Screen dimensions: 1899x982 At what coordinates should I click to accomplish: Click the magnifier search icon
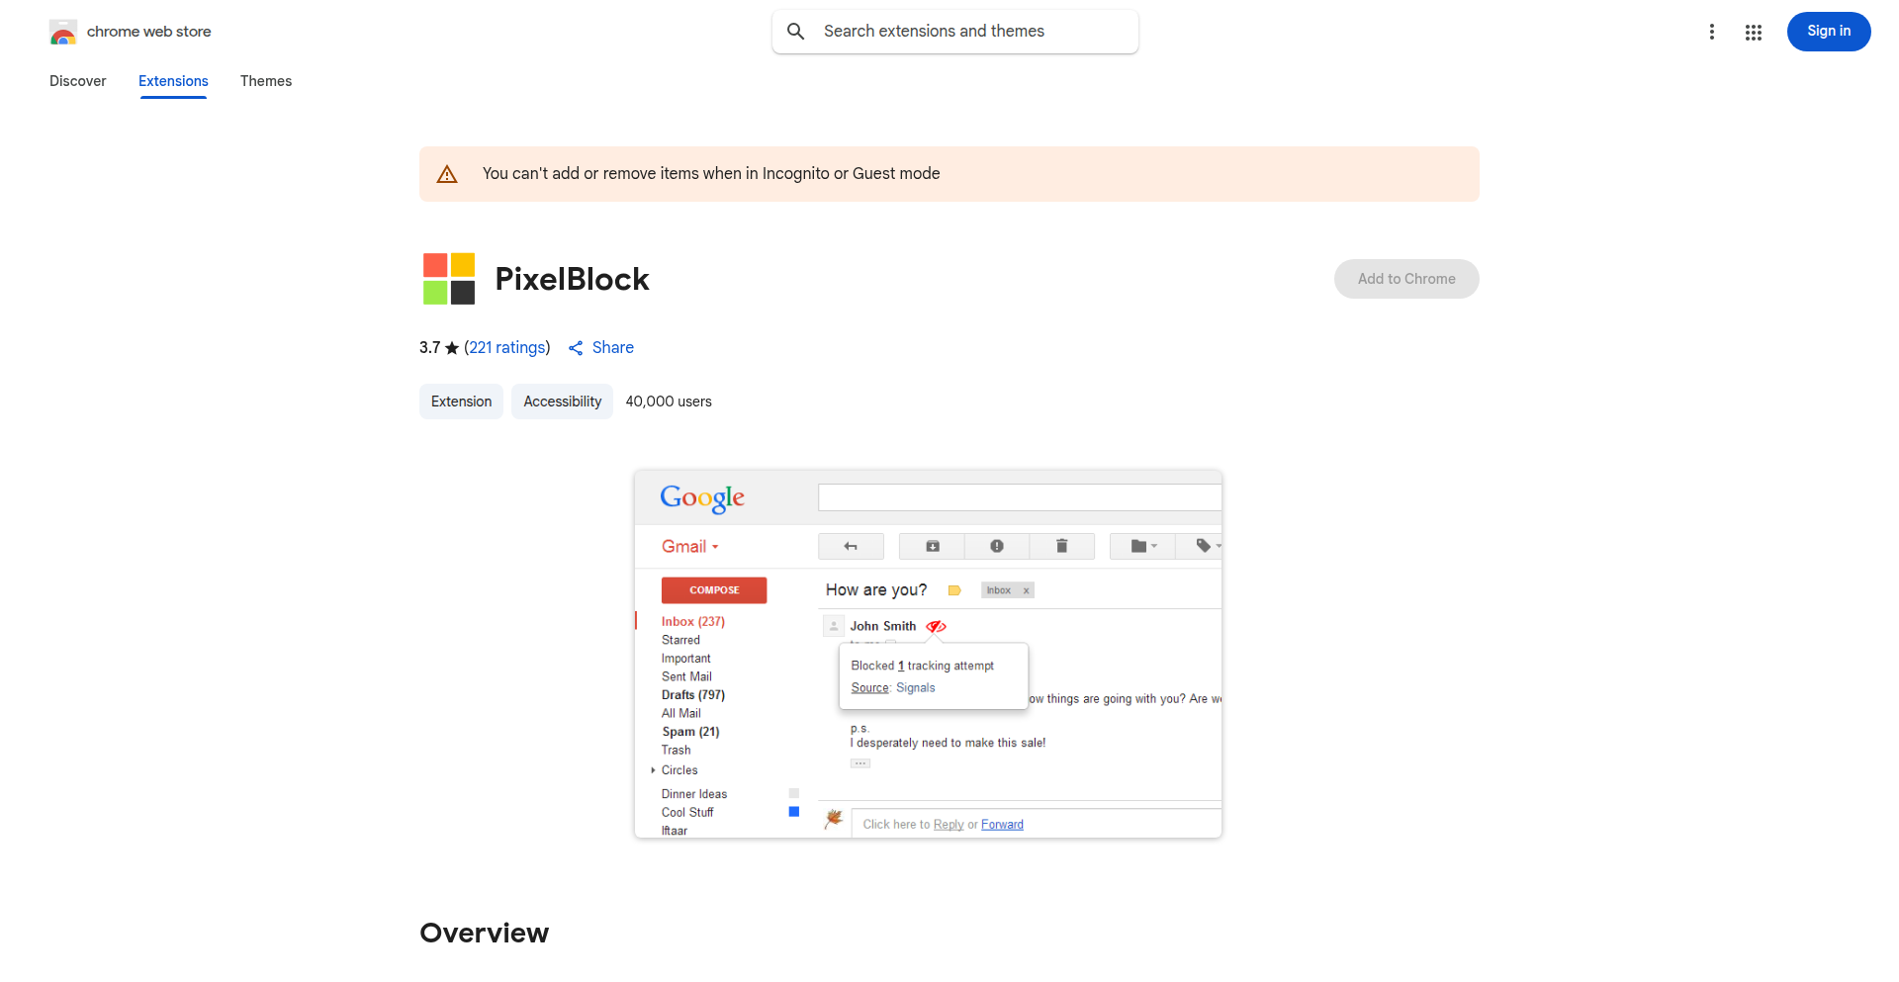click(796, 32)
